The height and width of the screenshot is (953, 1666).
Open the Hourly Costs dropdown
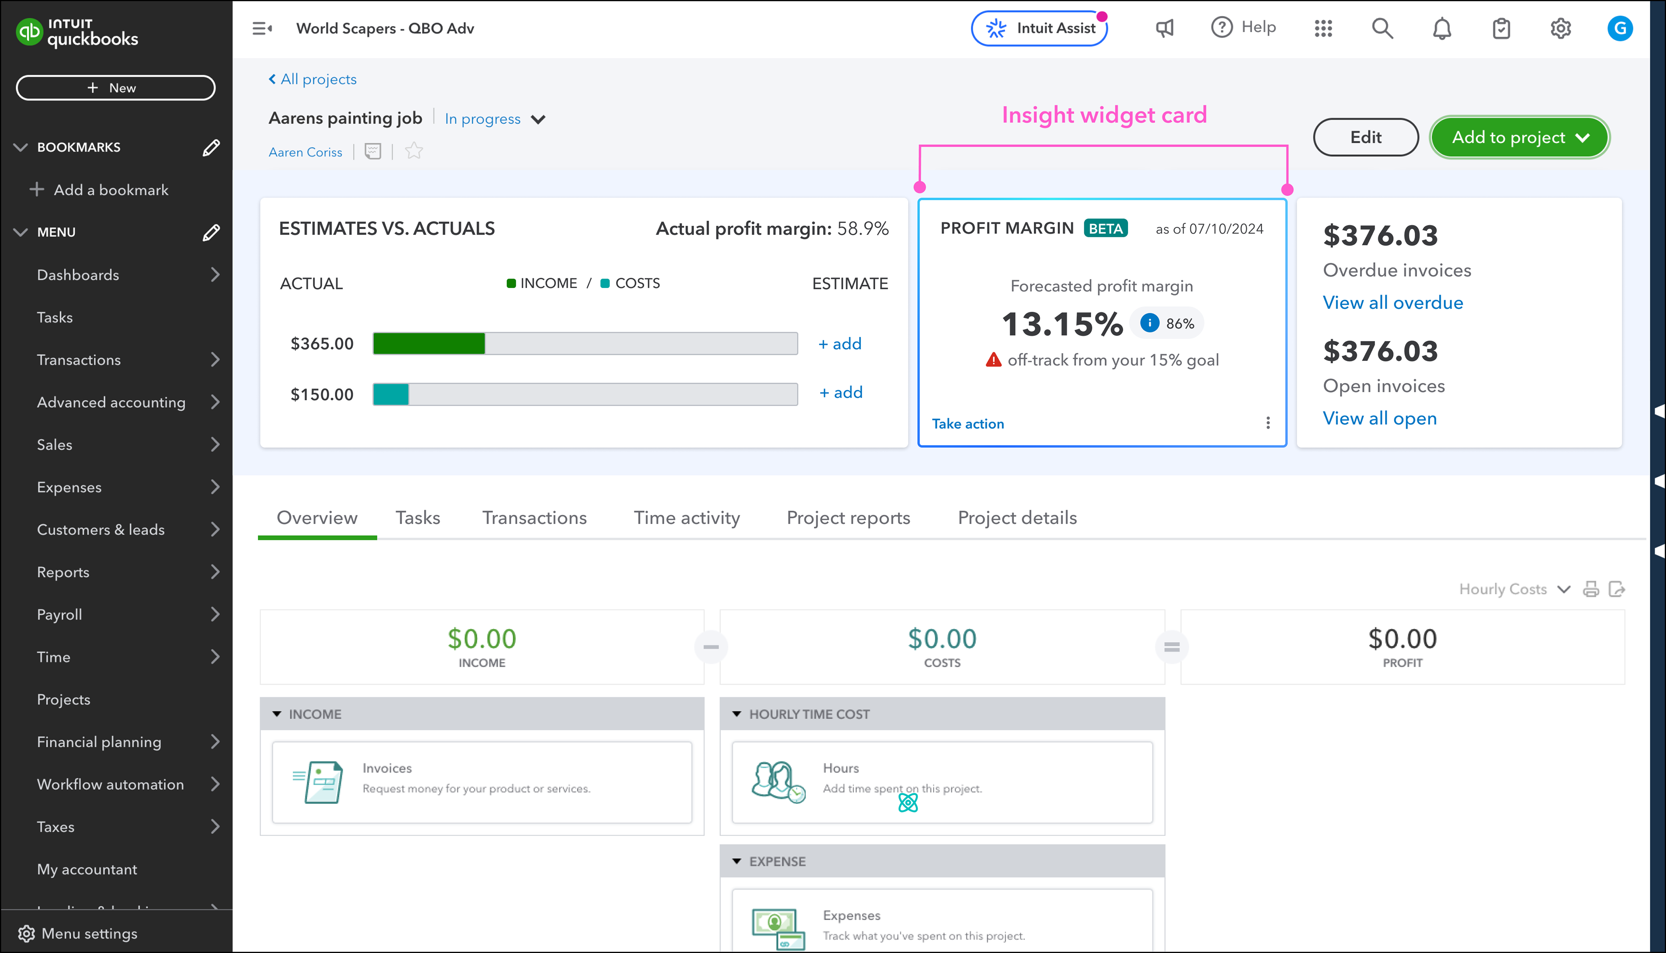click(1514, 589)
